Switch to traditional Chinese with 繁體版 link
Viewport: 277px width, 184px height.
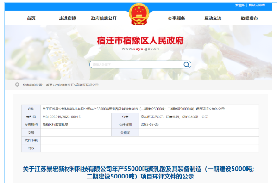point(240,5)
